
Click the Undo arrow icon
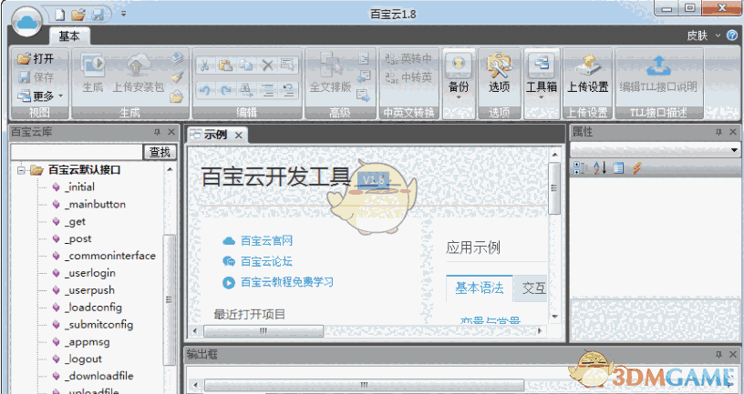[205, 89]
